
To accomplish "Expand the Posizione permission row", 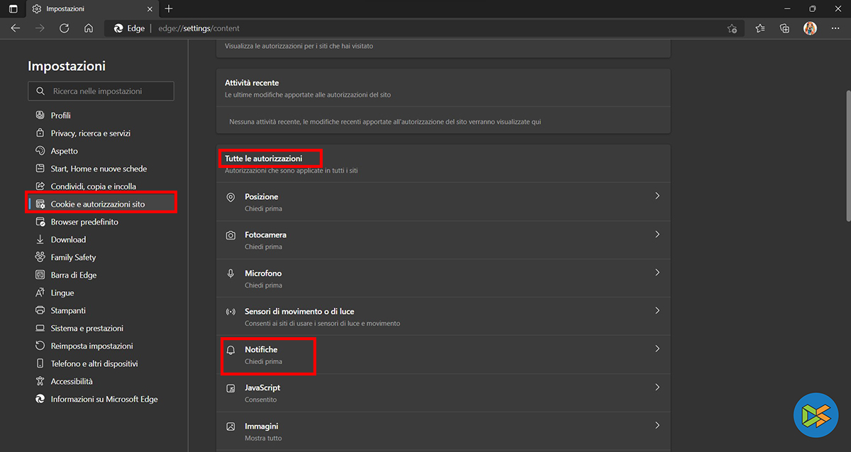I will click(x=443, y=202).
